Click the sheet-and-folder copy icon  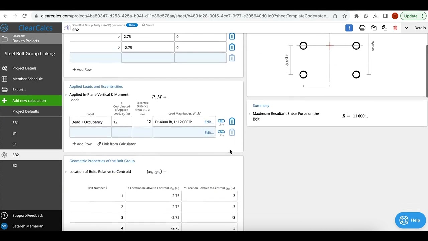[385, 28]
